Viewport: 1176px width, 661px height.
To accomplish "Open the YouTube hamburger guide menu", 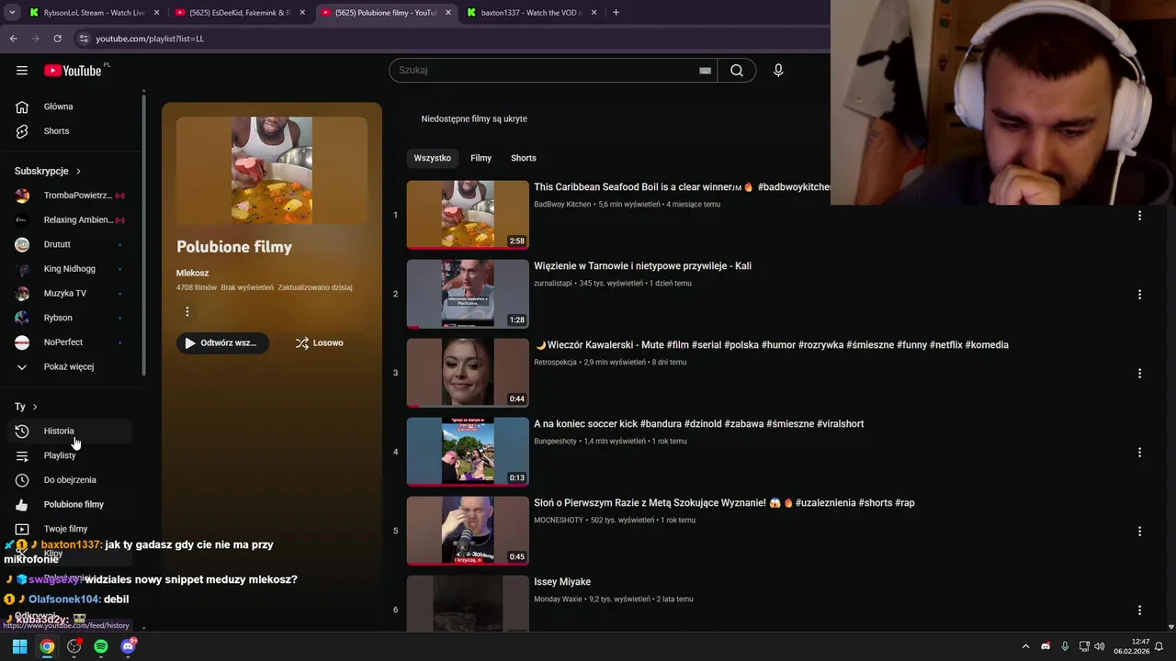I will [x=22, y=71].
